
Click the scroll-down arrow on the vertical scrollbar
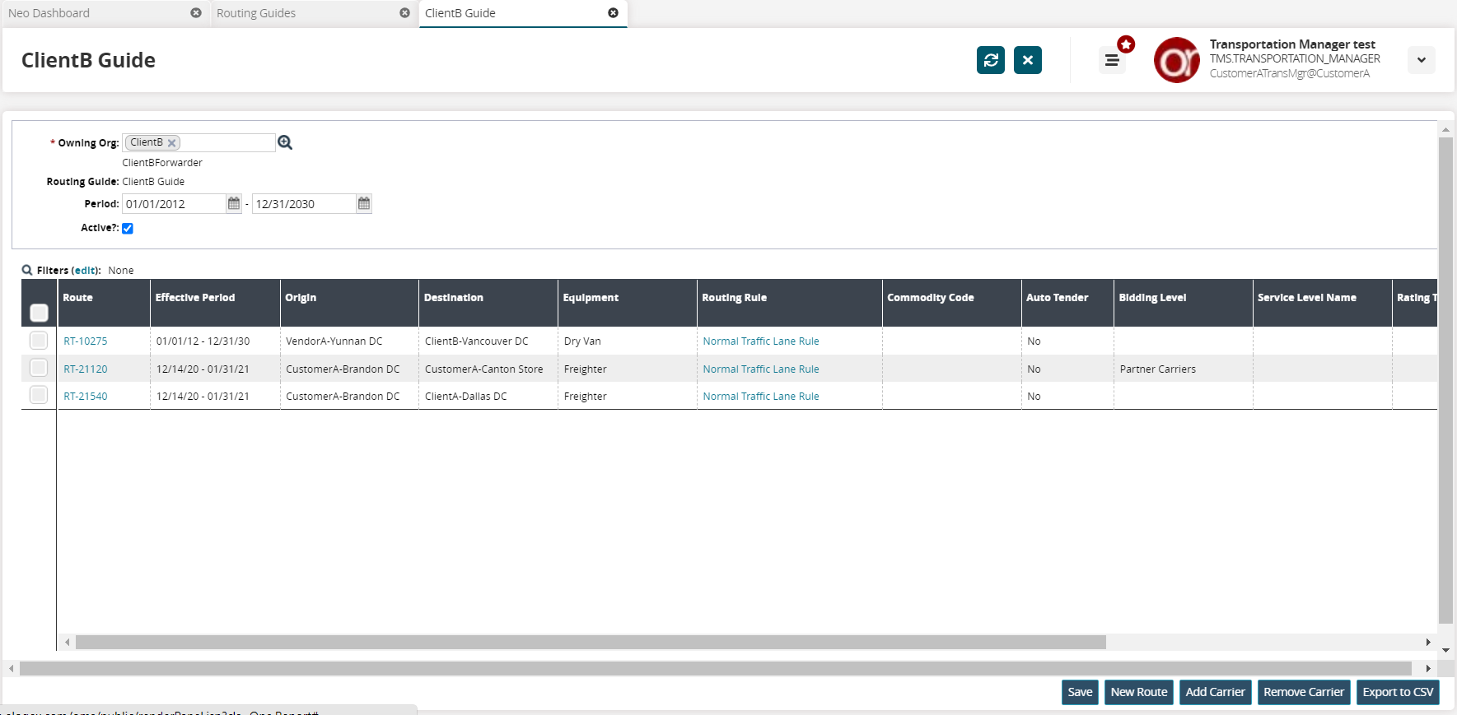click(x=1445, y=650)
